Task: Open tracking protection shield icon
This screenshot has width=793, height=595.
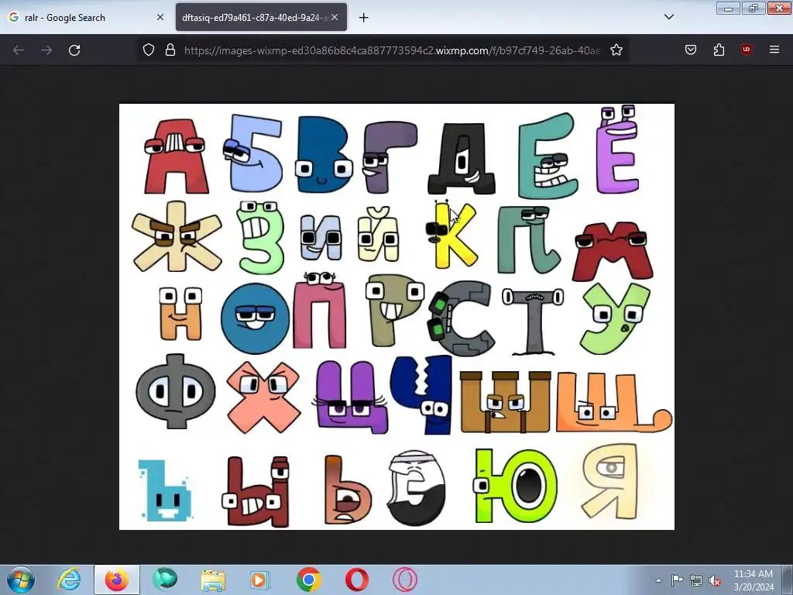Action: [x=148, y=50]
